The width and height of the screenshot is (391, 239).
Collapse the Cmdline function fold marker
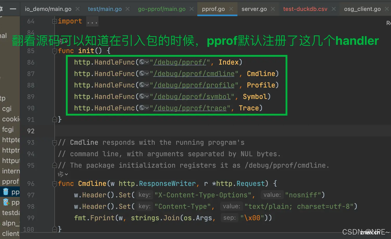54,184
